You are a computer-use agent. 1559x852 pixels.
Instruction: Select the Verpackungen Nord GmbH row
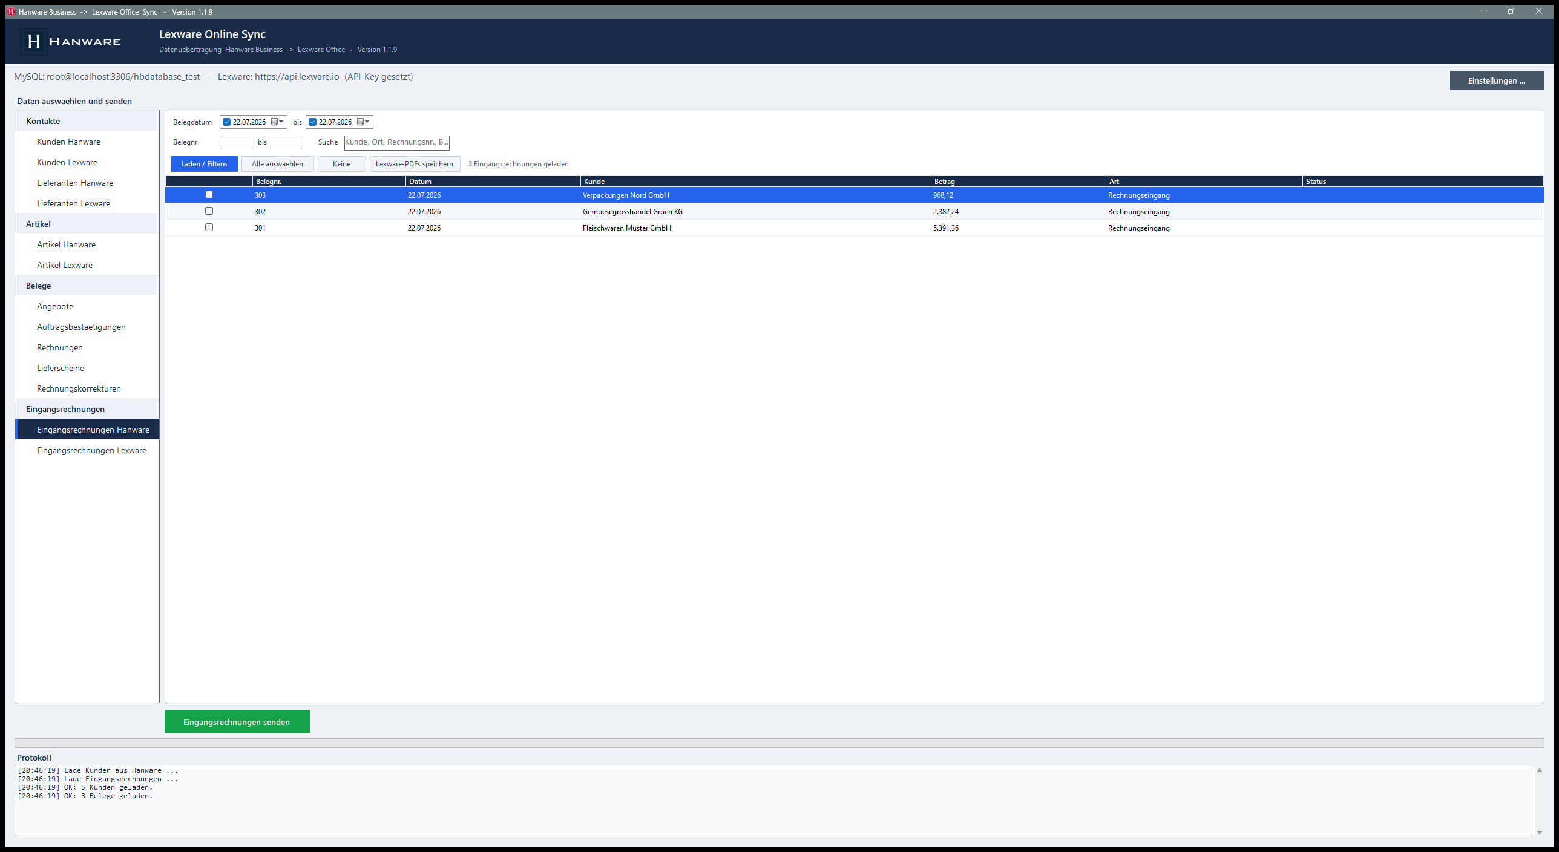pos(855,195)
